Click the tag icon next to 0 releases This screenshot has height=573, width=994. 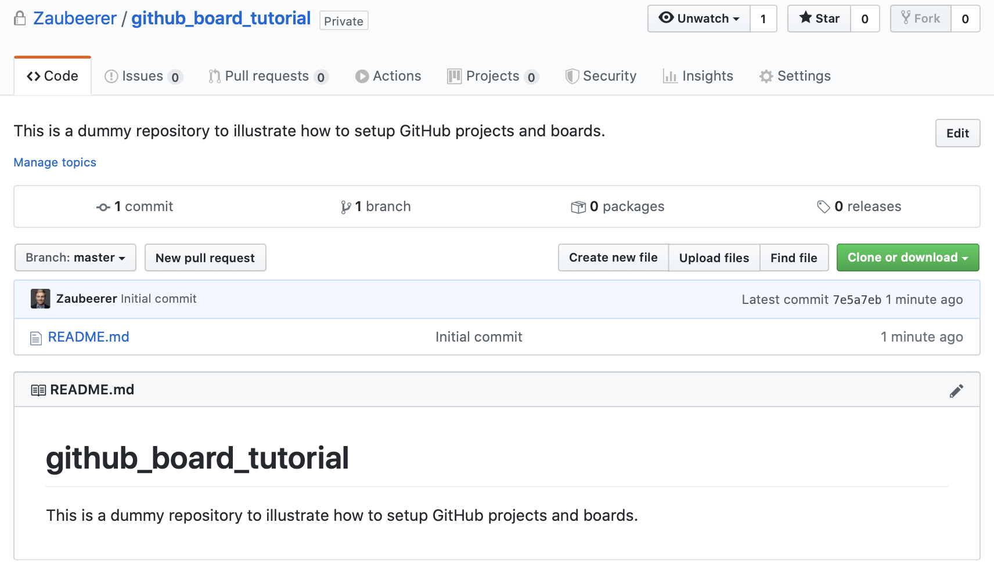pos(824,206)
